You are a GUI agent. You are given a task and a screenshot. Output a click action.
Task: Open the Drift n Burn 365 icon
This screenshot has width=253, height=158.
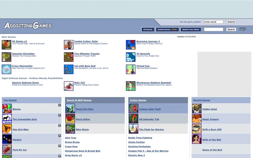[197, 129]
